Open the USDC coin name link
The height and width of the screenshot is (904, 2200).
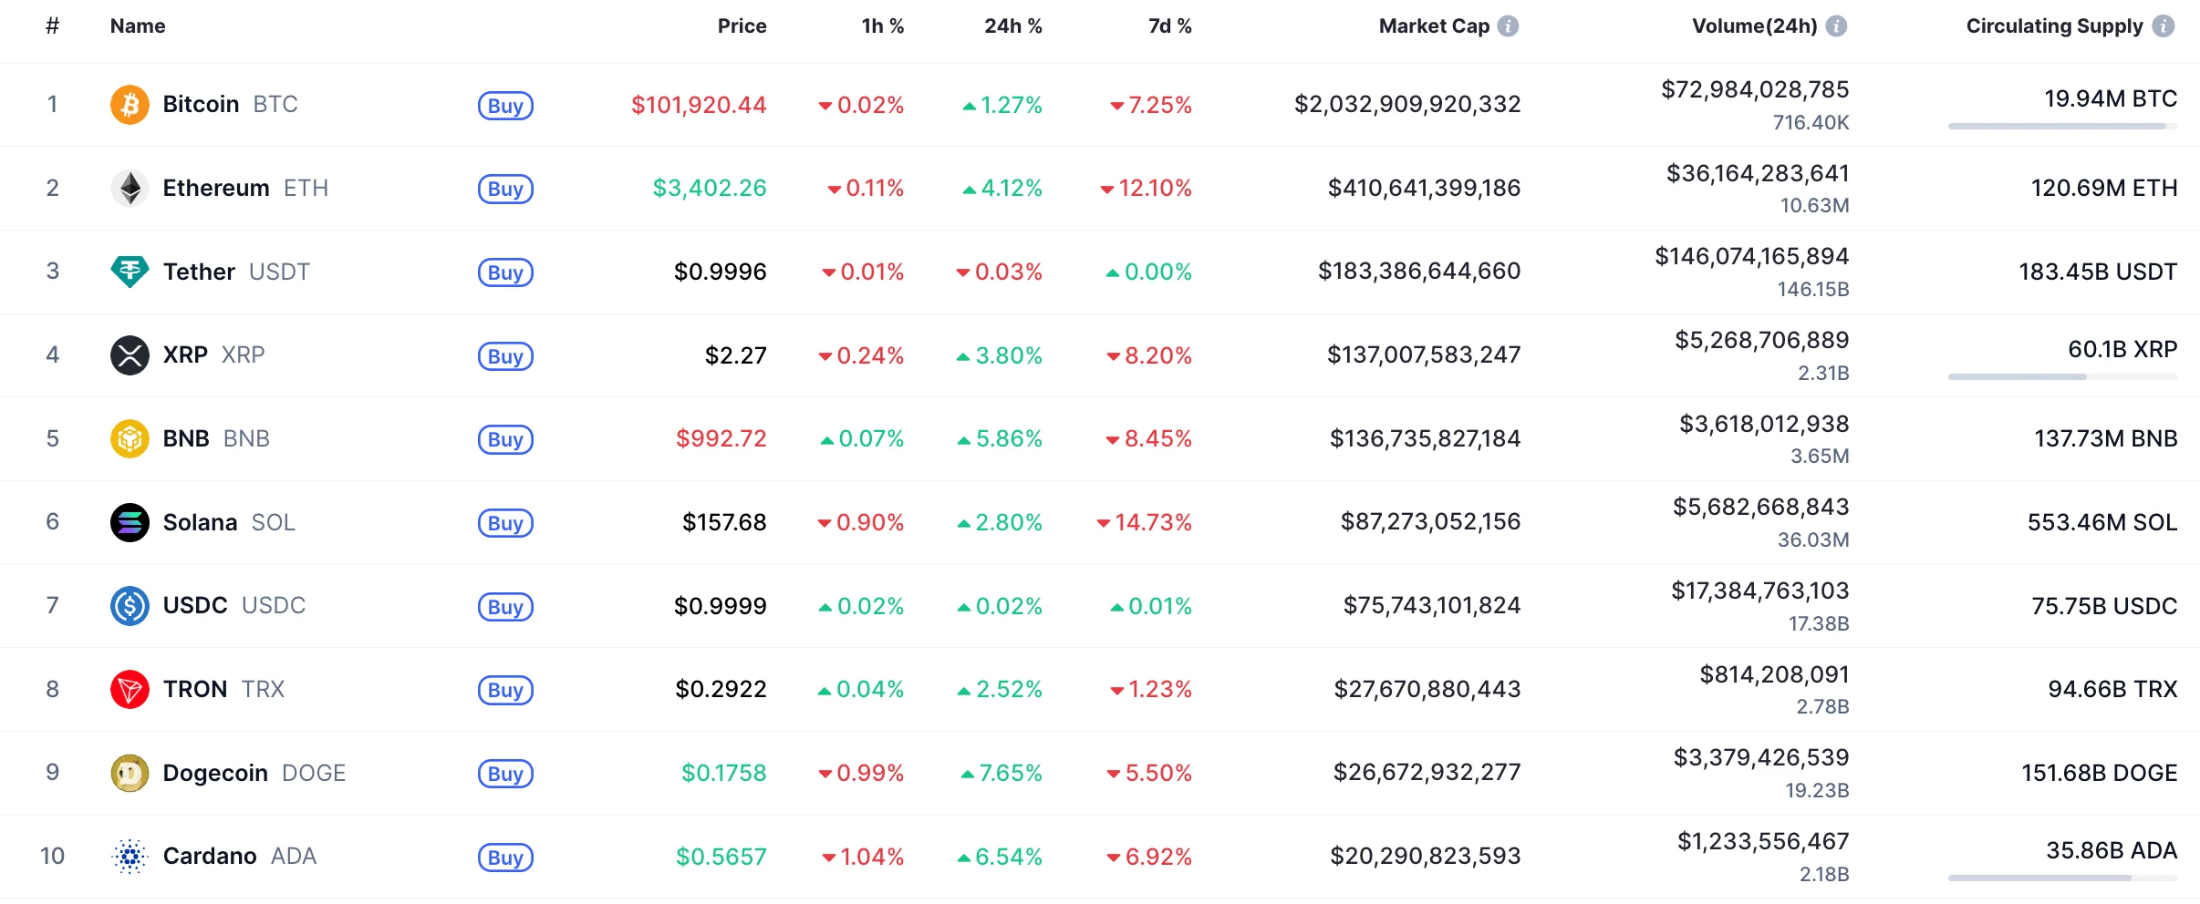[194, 606]
